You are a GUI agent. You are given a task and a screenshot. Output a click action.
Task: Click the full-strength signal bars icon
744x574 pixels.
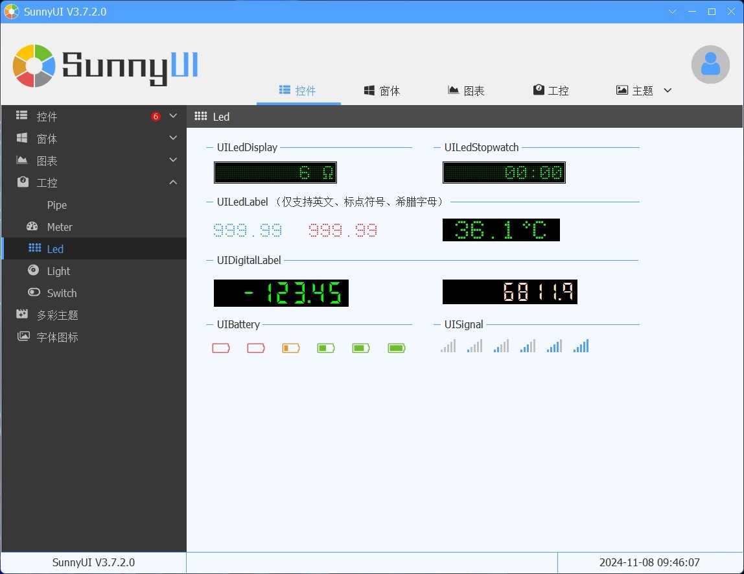(x=581, y=346)
